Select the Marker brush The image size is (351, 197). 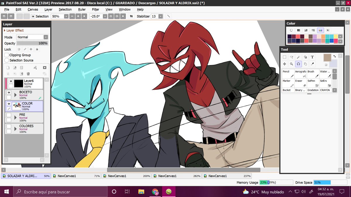288,83
